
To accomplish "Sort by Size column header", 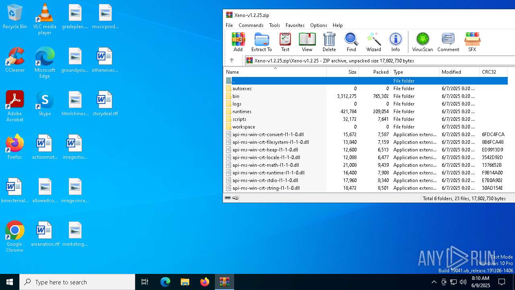I will pos(343,72).
